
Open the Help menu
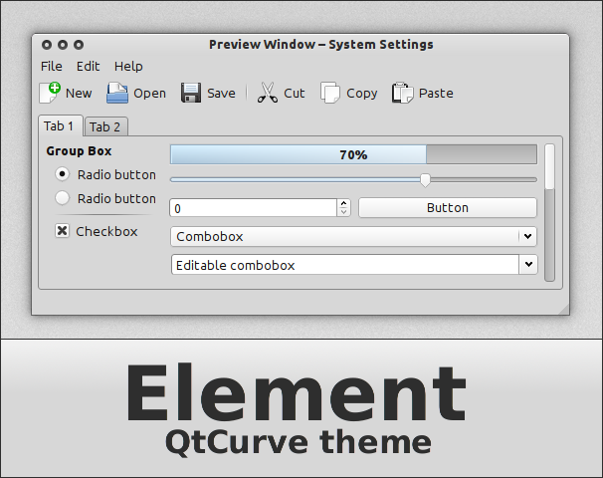pos(128,66)
